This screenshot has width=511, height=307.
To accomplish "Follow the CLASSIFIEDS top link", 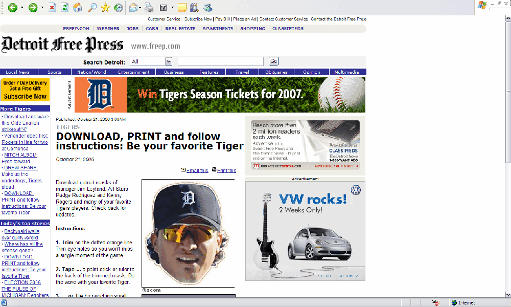I will coord(288,29).
